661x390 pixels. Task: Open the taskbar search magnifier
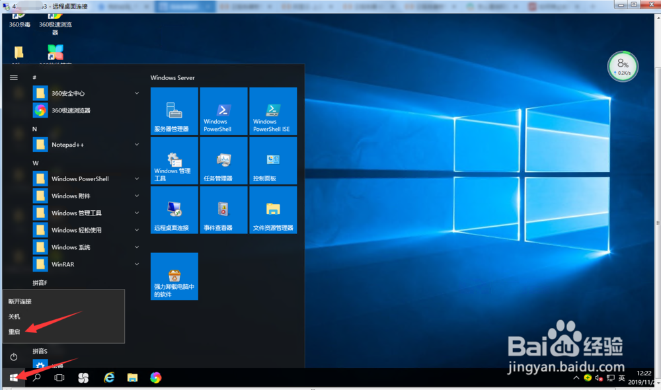click(36, 377)
